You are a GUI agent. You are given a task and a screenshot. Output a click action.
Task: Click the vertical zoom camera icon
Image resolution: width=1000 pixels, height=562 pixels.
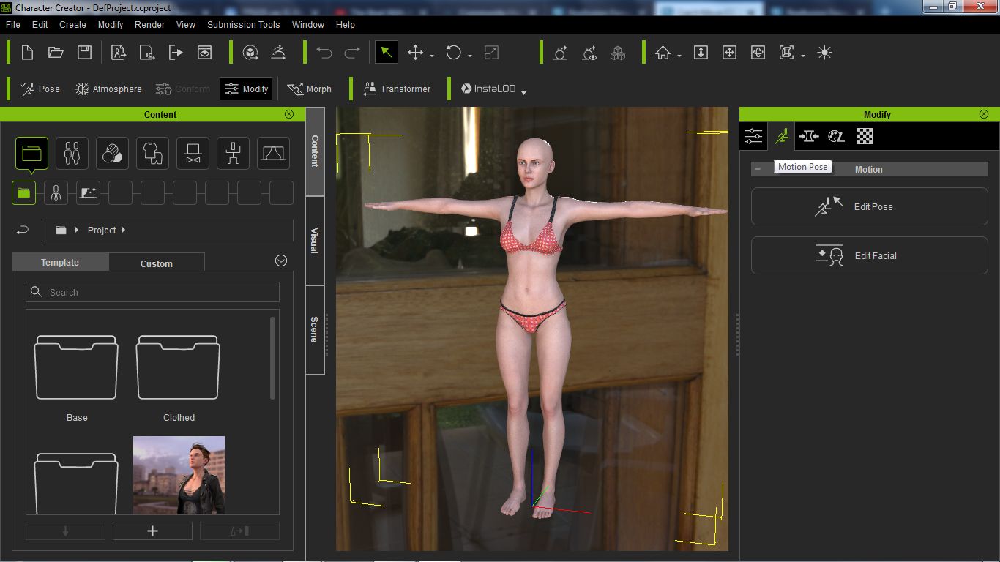(x=701, y=53)
